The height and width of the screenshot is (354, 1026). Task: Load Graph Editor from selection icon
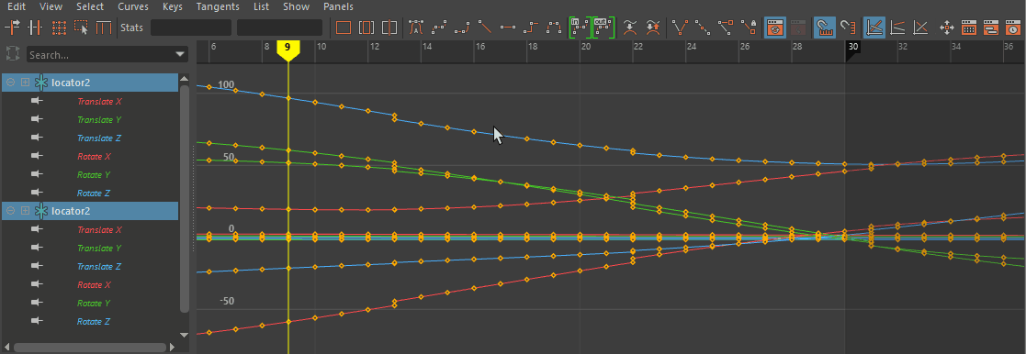[x=798, y=28]
